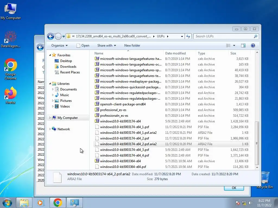This screenshot has width=278, height=208.
Task: Select Desktop in Favorites
Action: point(66,61)
